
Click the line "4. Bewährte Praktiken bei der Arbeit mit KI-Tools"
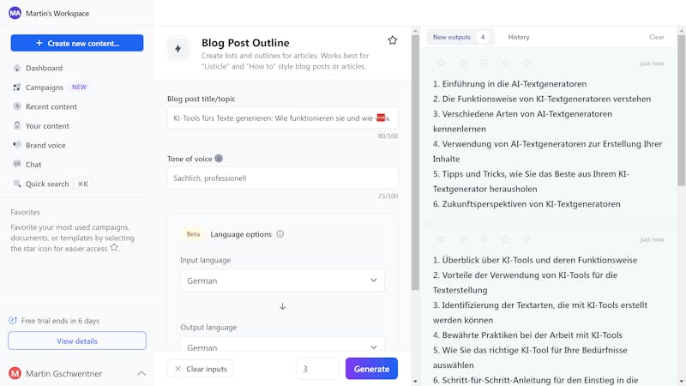coord(527,335)
